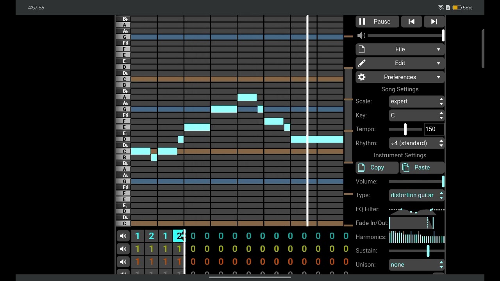500x281 pixels.
Task: Click the first C note block
Action: coord(141,151)
